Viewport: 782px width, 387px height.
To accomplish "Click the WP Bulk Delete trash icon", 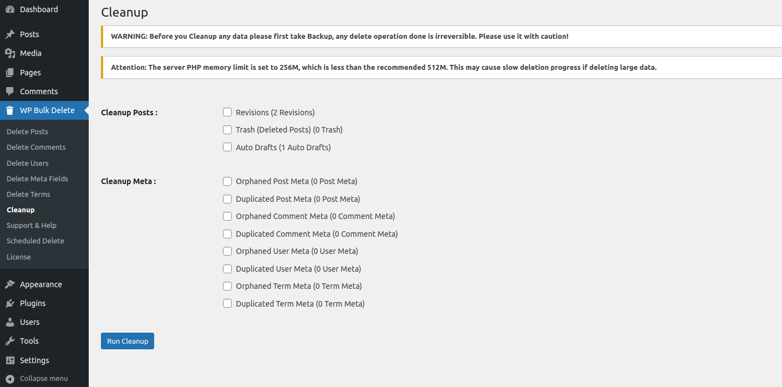I will tap(10, 110).
